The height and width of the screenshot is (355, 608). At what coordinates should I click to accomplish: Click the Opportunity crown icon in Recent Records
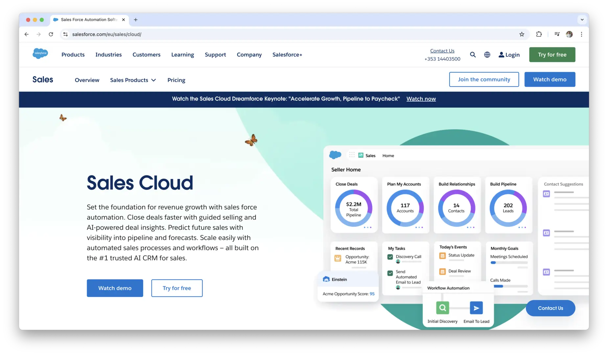338,258
